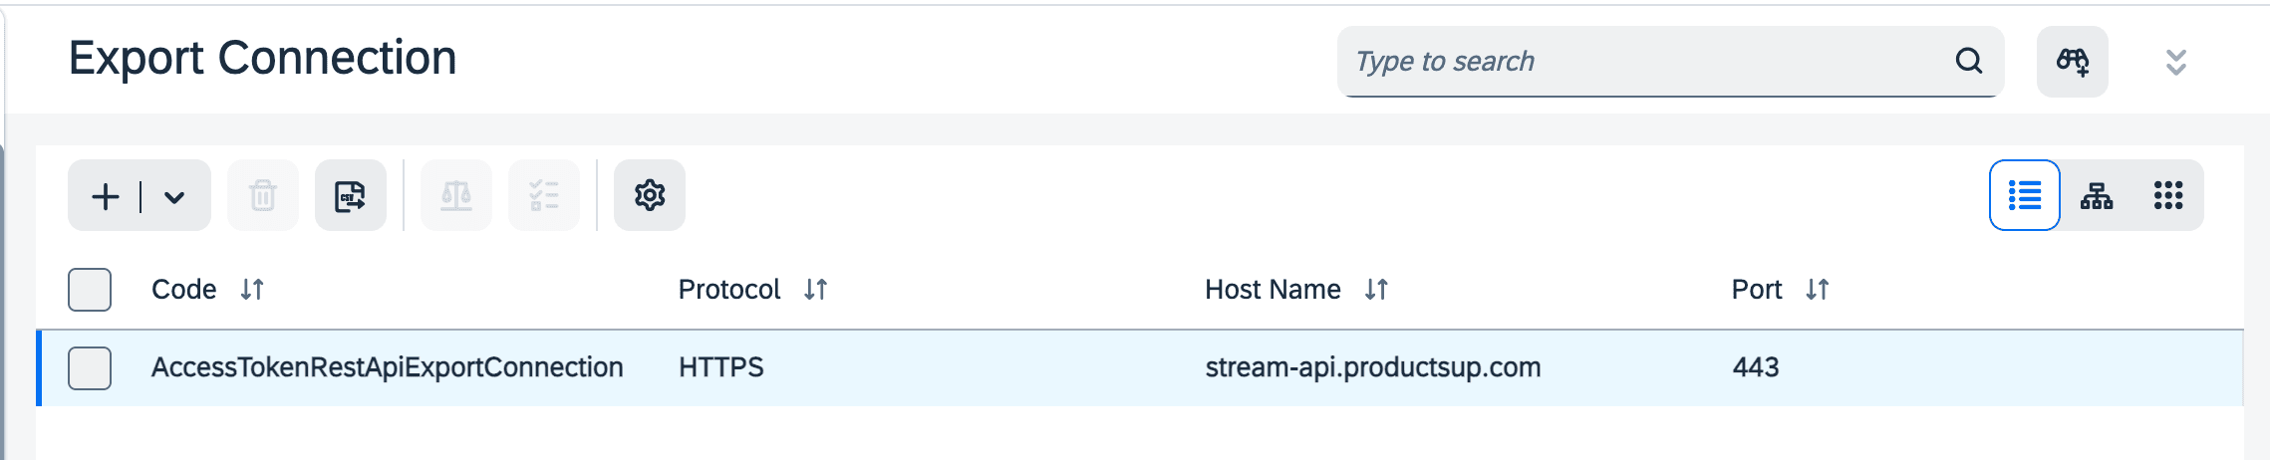2270x460 pixels.
Task: Select the AccessTokenRestApiExportConnection row checkbox
Action: pos(90,368)
